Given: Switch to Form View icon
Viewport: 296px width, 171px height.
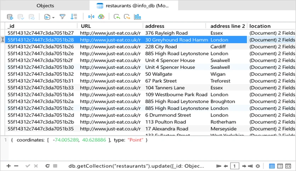Looking at the screenshot, I should click(280, 166).
